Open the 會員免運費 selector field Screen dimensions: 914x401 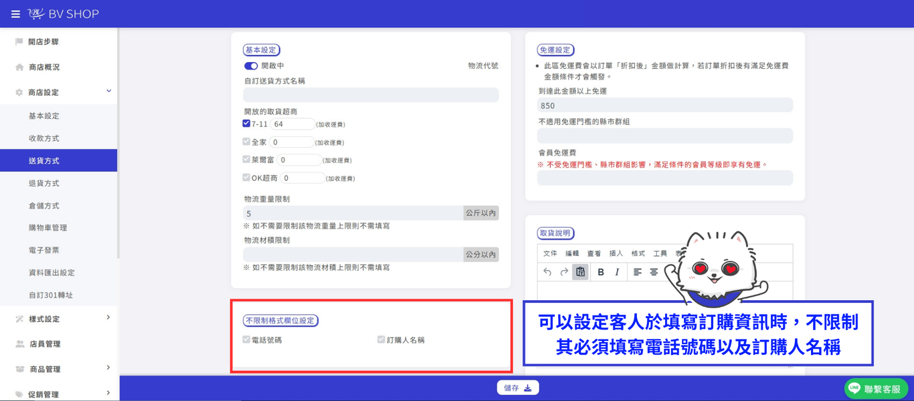click(665, 178)
